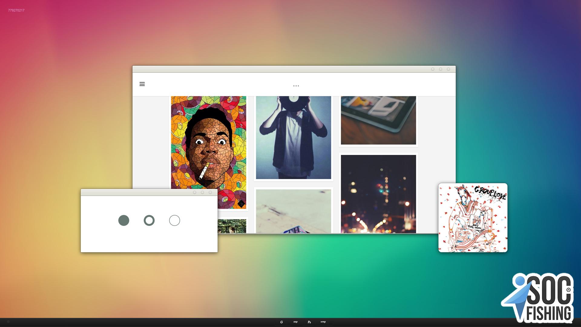Close the small circles window
Image resolution: width=581 pixels, height=327 pixels.
click(210, 192)
